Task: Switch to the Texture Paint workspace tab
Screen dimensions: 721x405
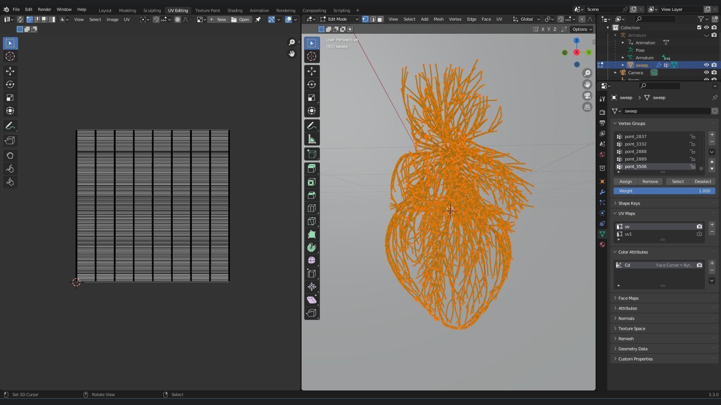Action: click(x=207, y=10)
